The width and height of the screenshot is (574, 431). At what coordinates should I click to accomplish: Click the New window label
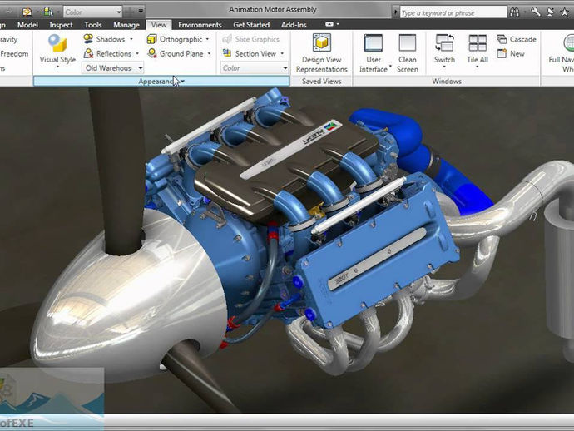pos(517,53)
